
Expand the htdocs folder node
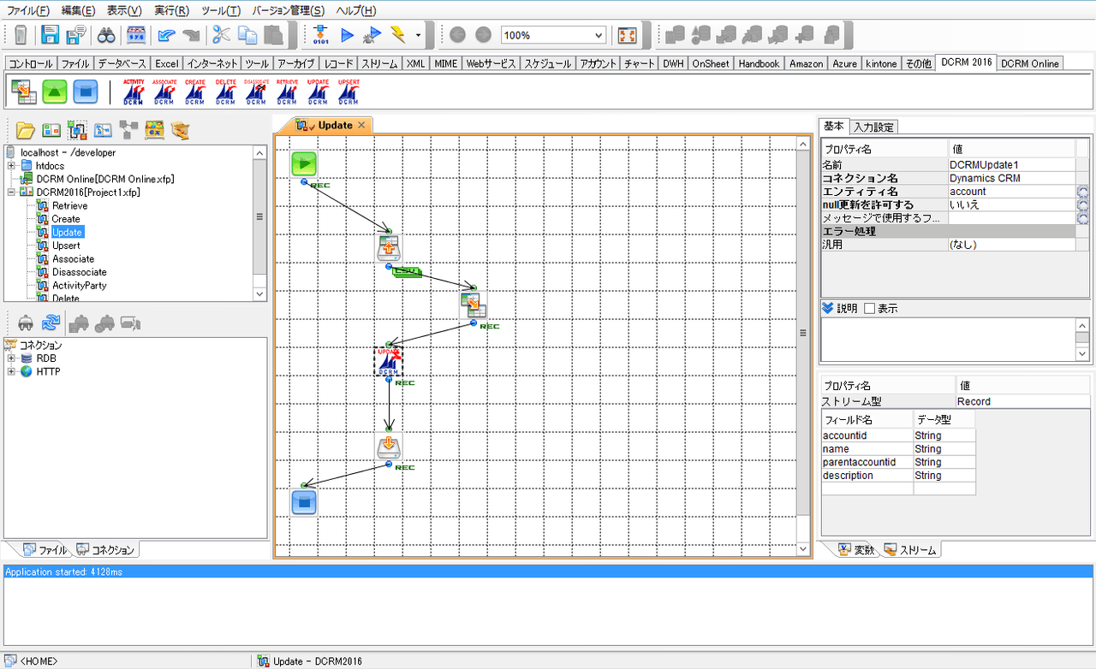coord(10,166)
